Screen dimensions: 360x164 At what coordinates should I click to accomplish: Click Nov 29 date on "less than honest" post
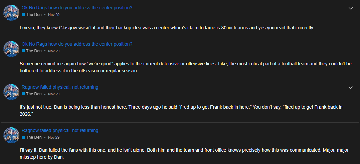pos(54,94)
